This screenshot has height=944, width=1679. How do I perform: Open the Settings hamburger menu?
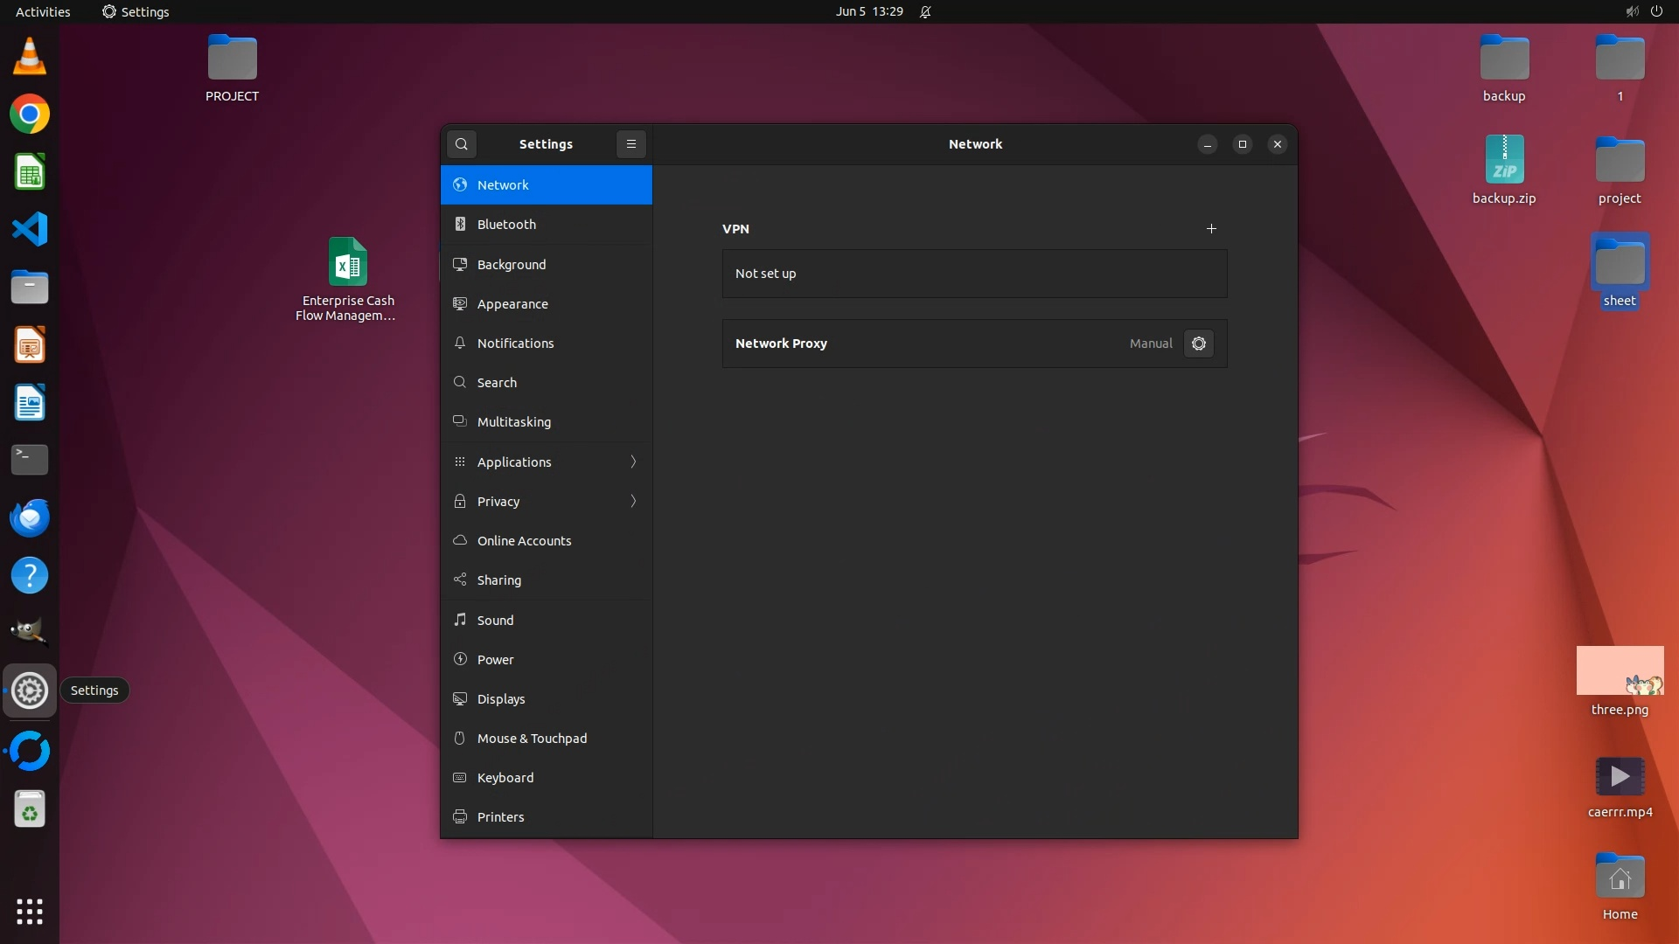click(x=630, y=144)
